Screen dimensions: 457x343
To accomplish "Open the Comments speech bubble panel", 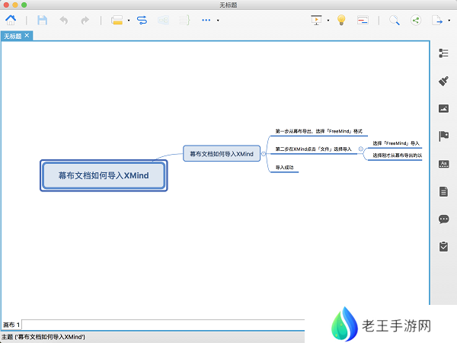I will [x=443, y=219].
